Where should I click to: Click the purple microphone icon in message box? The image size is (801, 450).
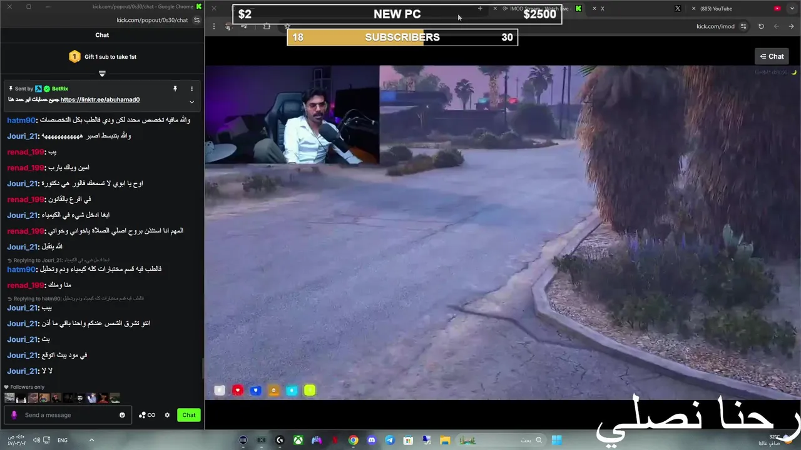14,415
